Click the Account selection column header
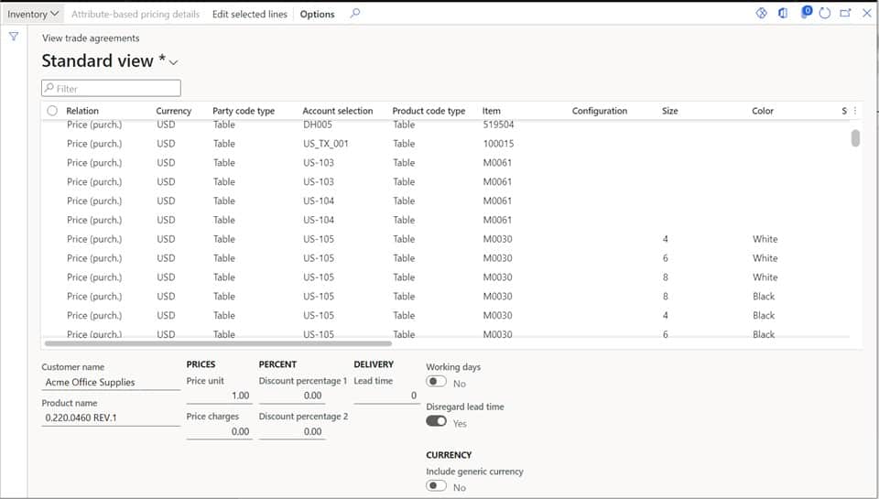This screenshot has height=499, width=879. (338, 111)
